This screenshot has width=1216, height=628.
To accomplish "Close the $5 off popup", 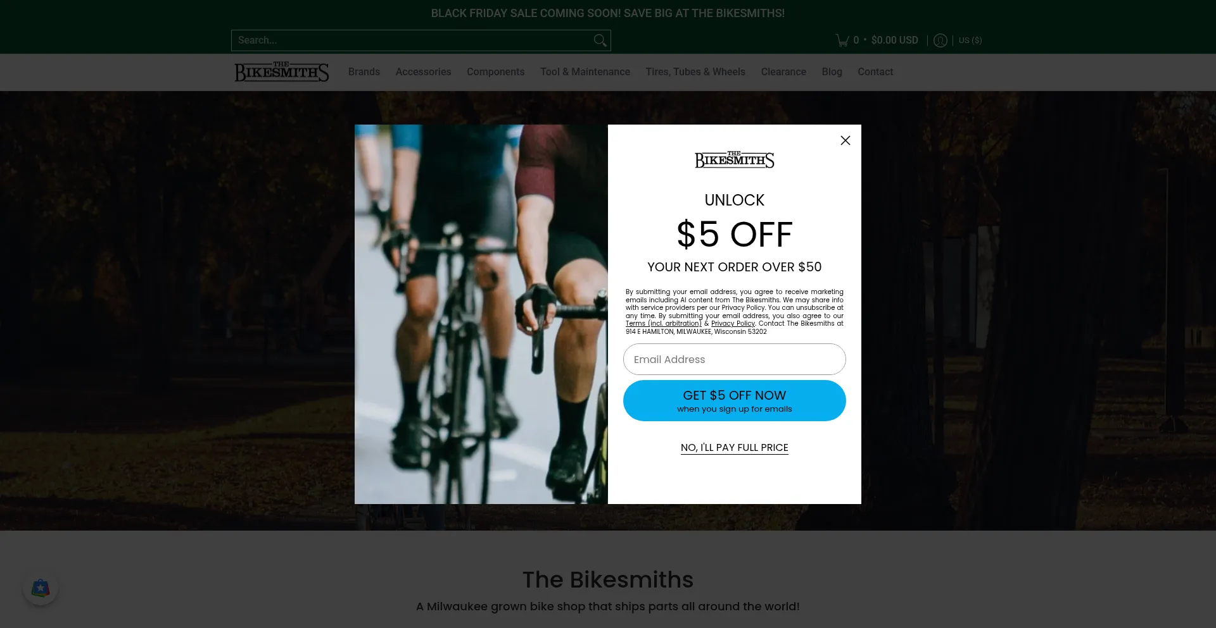I will click(845, 140).
